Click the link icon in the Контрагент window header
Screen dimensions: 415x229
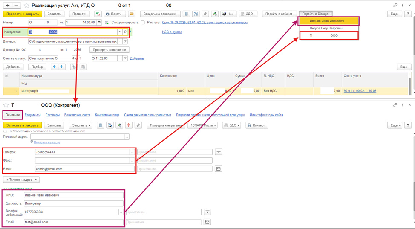click(x=395, y=105)
